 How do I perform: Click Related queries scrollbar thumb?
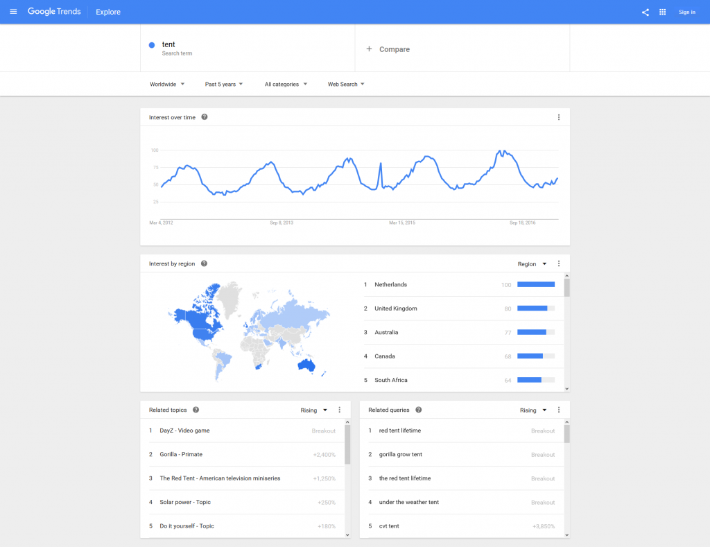click(x=567, y=434)
